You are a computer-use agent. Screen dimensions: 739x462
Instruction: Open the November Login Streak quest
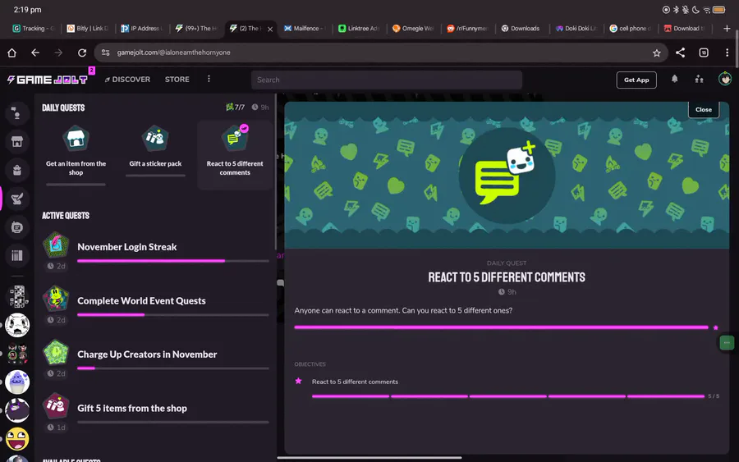[156, 253]
